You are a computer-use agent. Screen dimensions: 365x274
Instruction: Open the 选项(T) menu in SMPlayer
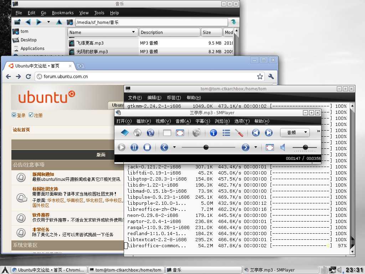(242, 121)
